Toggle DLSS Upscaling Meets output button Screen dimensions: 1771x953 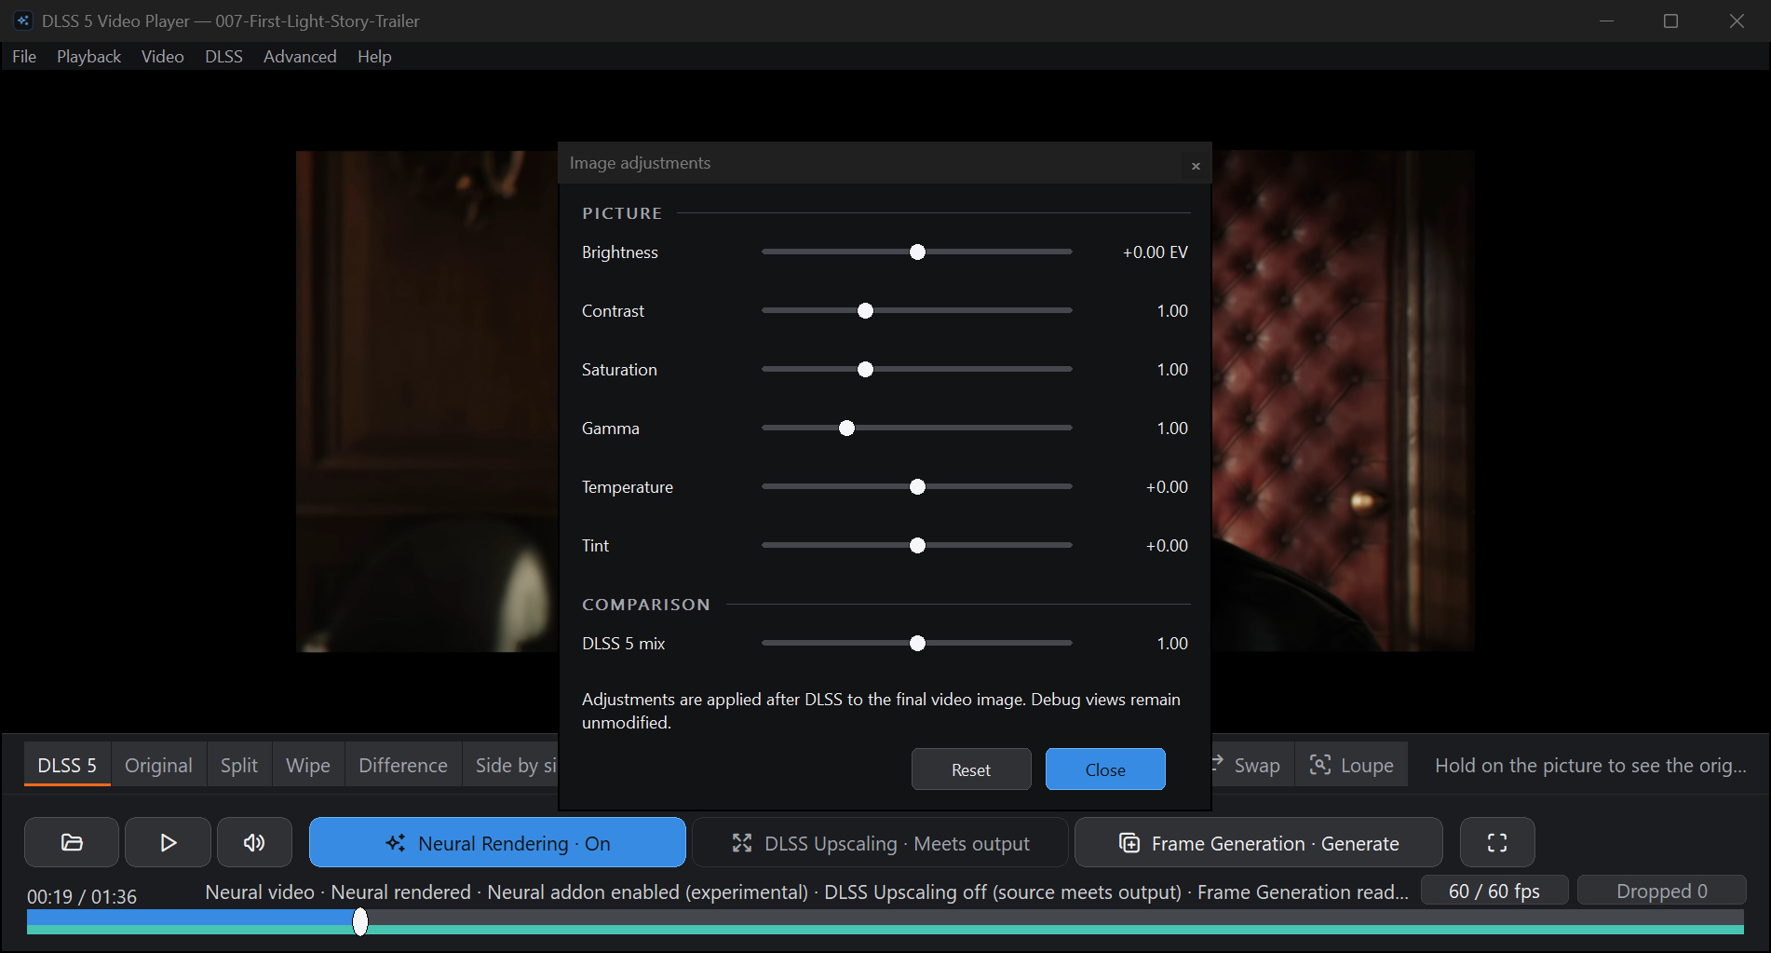pos(880,842)
